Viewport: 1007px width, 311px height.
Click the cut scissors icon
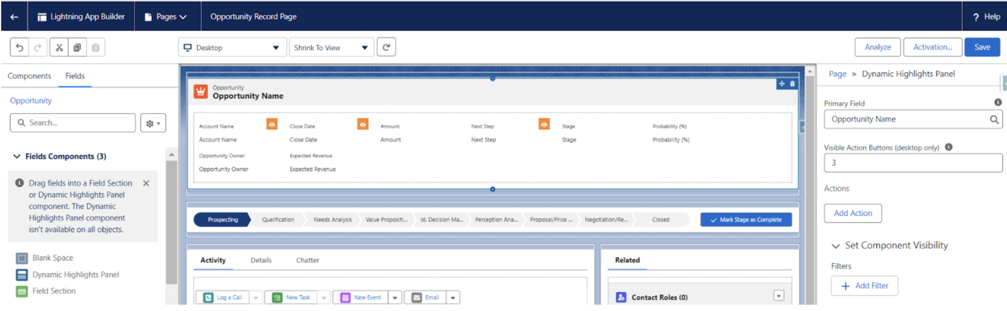pyautogui.click(x=59, y=48)
